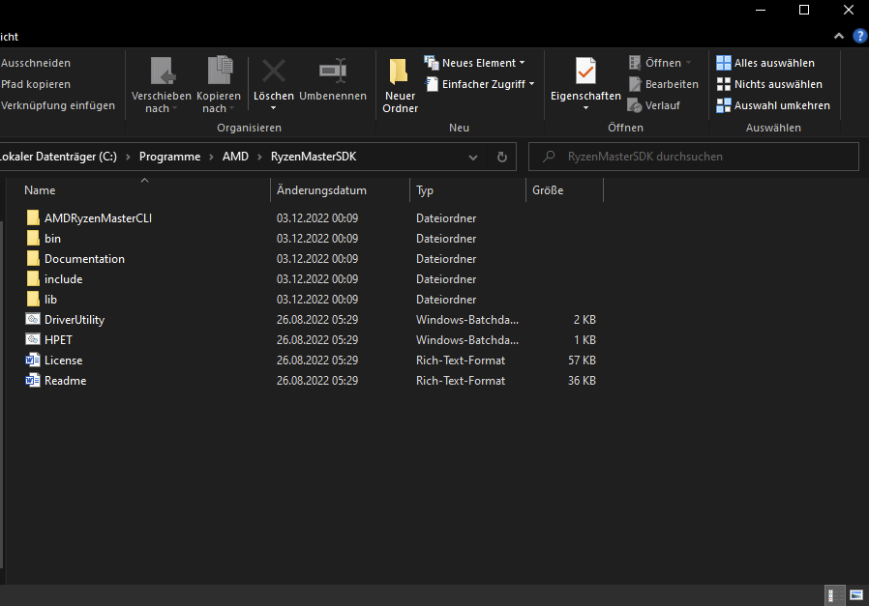Select the Readme document icon
Image resolution: width=869 pixels, height=606 pixels.
[33, 381]
